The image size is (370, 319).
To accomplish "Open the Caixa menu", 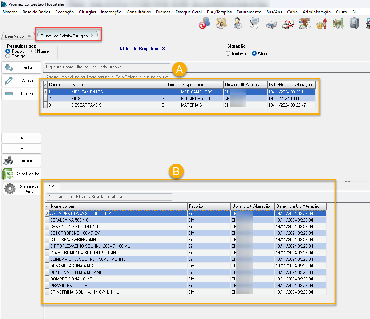I will pos(292,12).
